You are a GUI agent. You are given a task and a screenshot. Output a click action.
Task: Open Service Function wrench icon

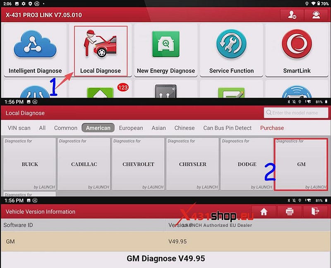point(231,44)
